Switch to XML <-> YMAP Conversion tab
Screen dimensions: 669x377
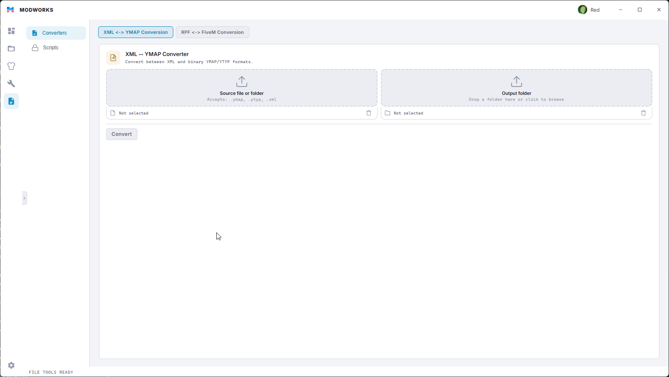click(136, 32)
